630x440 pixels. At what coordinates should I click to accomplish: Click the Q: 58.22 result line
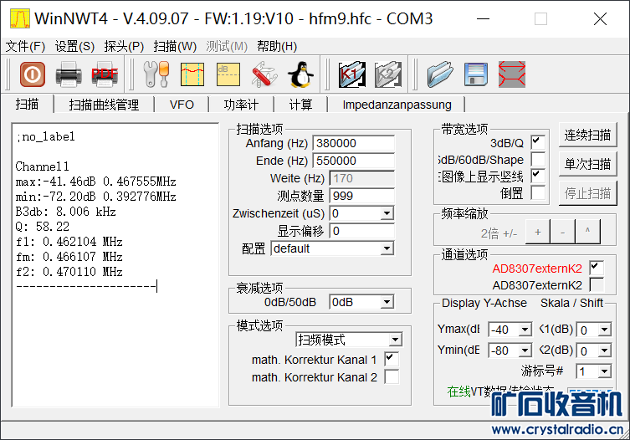coord(43,227)
